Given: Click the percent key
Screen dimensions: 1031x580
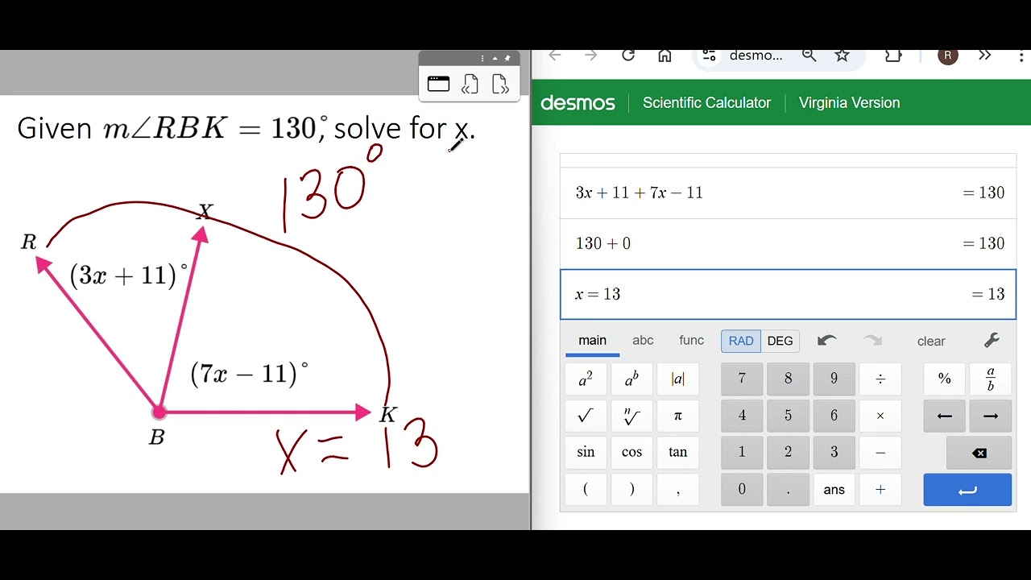Looking at the screenshot, I should tap(944, 379).
